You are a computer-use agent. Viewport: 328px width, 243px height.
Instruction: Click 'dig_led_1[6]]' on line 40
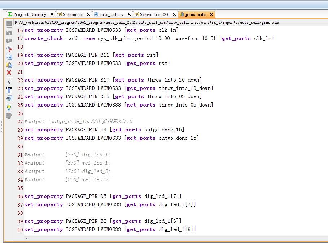tap(177, 229)
